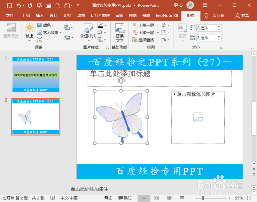
Task: Toggle the 批注 comments pane
Action: pos(125,198)
